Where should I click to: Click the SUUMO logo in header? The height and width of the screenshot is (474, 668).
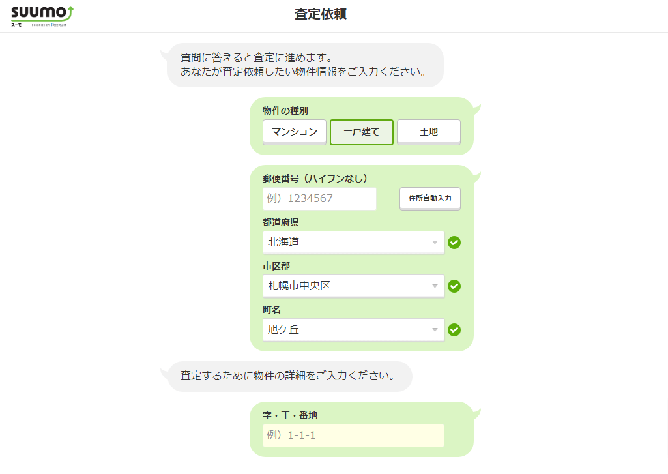click(42, 16)
